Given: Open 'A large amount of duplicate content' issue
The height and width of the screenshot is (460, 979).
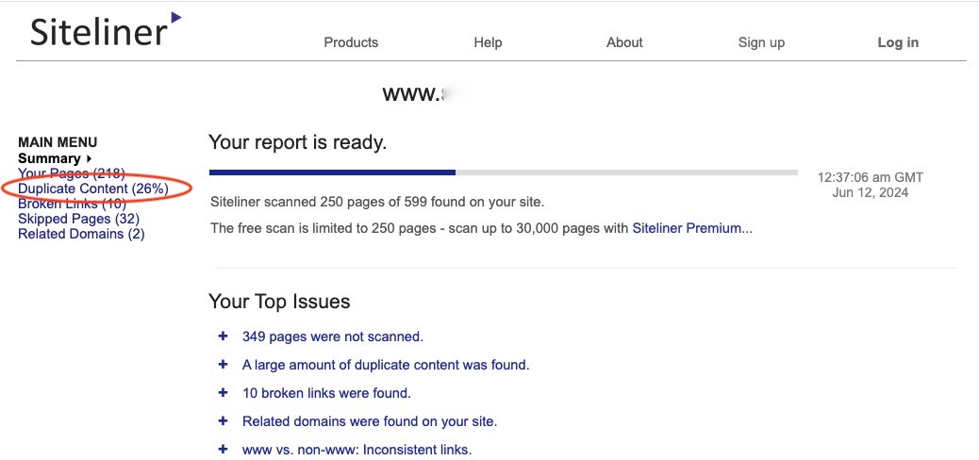Looking at the screenshot, I should 386,365.
